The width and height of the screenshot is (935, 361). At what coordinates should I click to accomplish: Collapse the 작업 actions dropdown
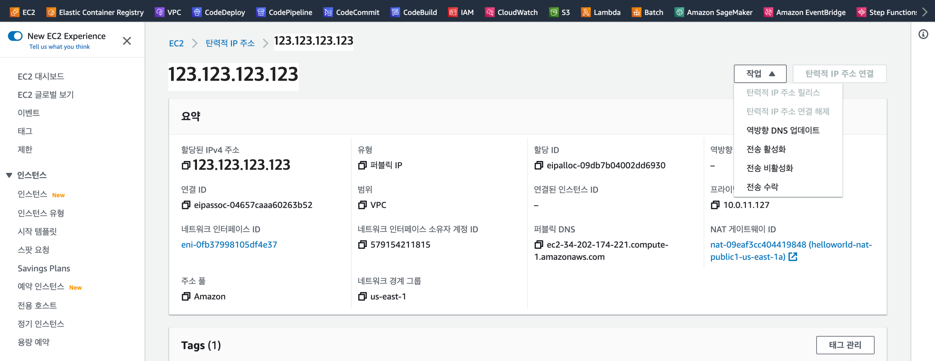[x=760, y=74]
